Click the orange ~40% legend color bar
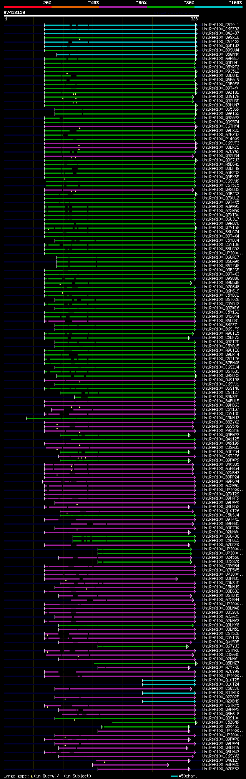The width and height of the screenshot is (246, 779). (75, 7)
